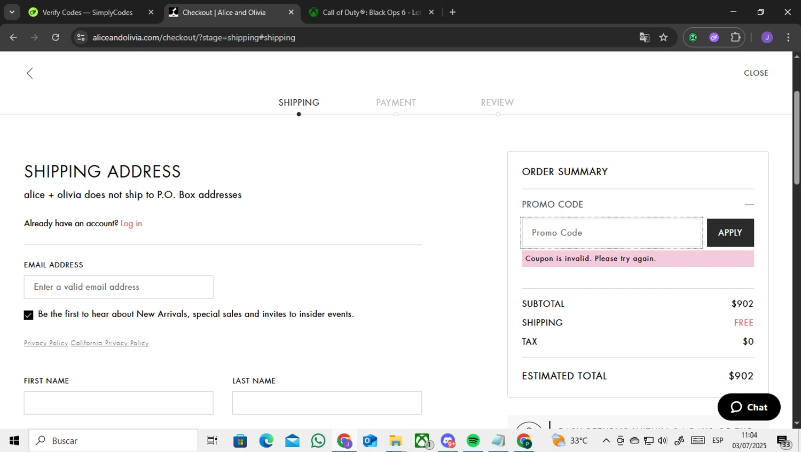Focus the email address field
Viewport: 801px width, 452px height.
119,287
